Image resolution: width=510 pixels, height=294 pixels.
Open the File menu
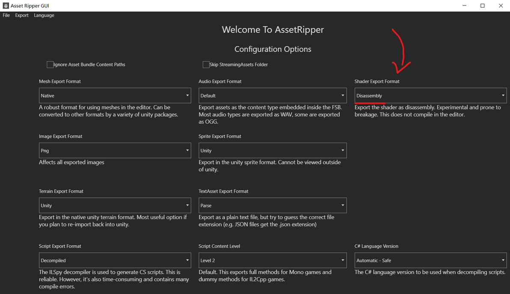coord(6,15)
